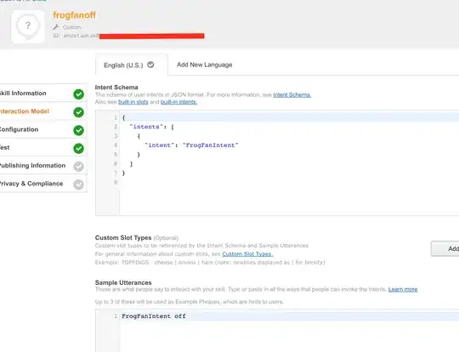This screenshot has height=352, width=459.
Task: Click inside the Intent Schema JSON editor
Action: 277,163
